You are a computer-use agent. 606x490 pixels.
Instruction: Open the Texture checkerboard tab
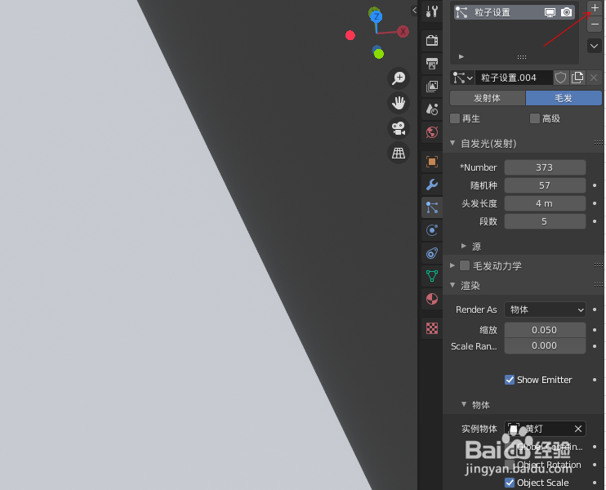coord(432,328)
